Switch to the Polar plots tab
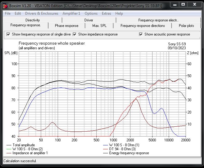This screenshot has width=204, height=168. (x=186, y=26)
